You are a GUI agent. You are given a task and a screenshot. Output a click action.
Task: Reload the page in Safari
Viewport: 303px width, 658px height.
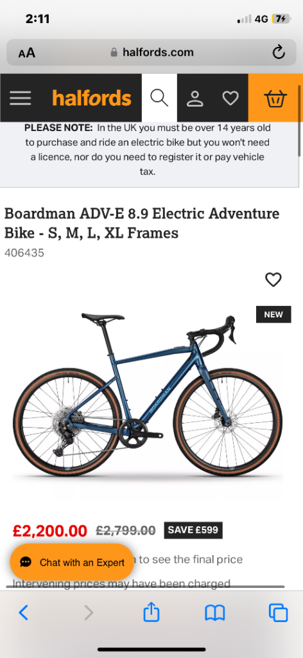click(278, 53)
